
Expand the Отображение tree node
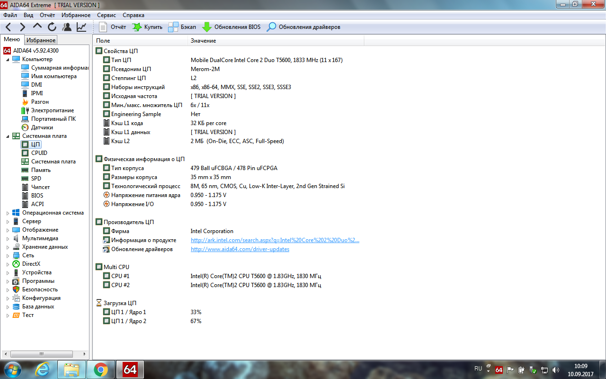(x=8, y=230)
